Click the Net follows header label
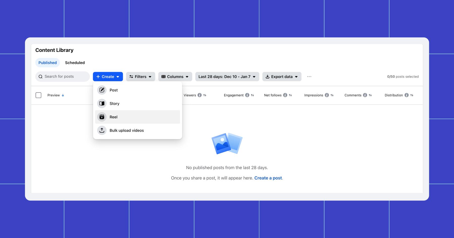 pos(273,95)
